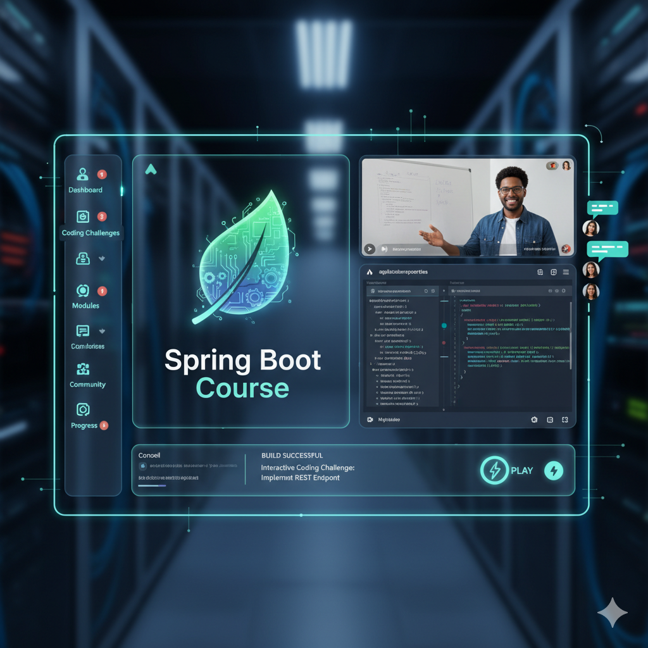Viewport: 648px width, 648px height.
Task: Open the Modules section icon
Action: click(x=84, y=290)
